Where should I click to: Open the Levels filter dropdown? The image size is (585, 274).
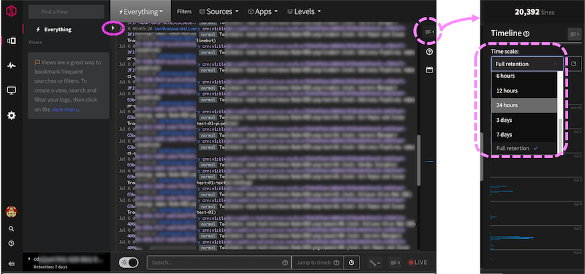point(304,11)
